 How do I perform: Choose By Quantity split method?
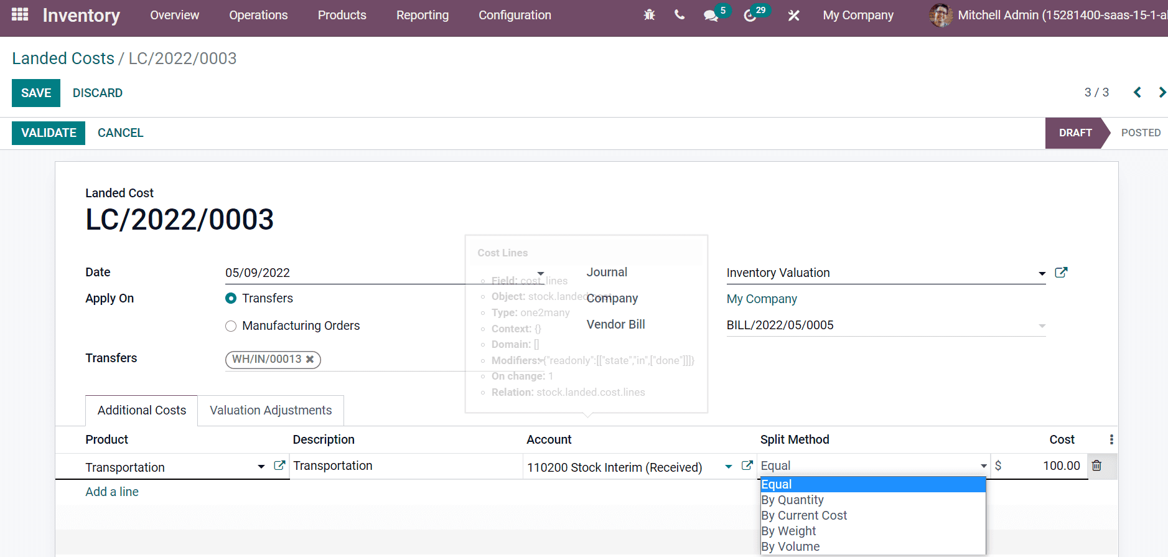pyautogui.click(x=873, y=500)
